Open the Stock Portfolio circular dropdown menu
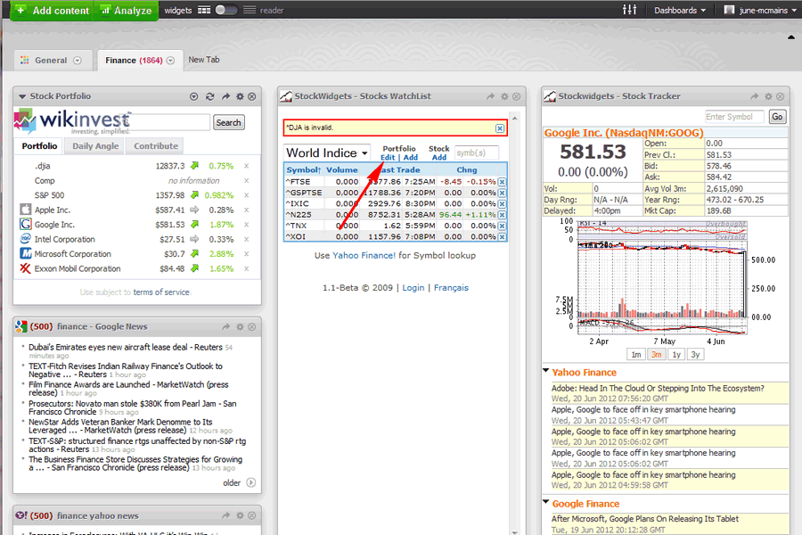This screenshot has width=802, height=535. pyautogui.click(x=194, y=96)
